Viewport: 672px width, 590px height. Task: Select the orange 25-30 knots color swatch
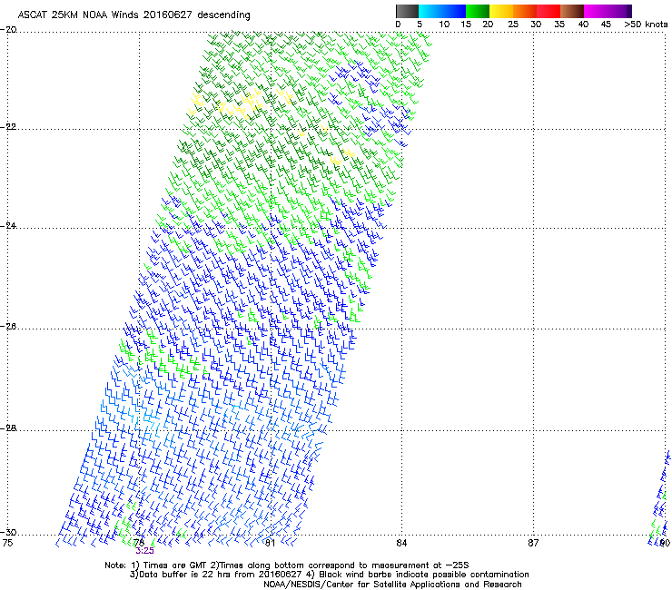[x=525, y=11]
